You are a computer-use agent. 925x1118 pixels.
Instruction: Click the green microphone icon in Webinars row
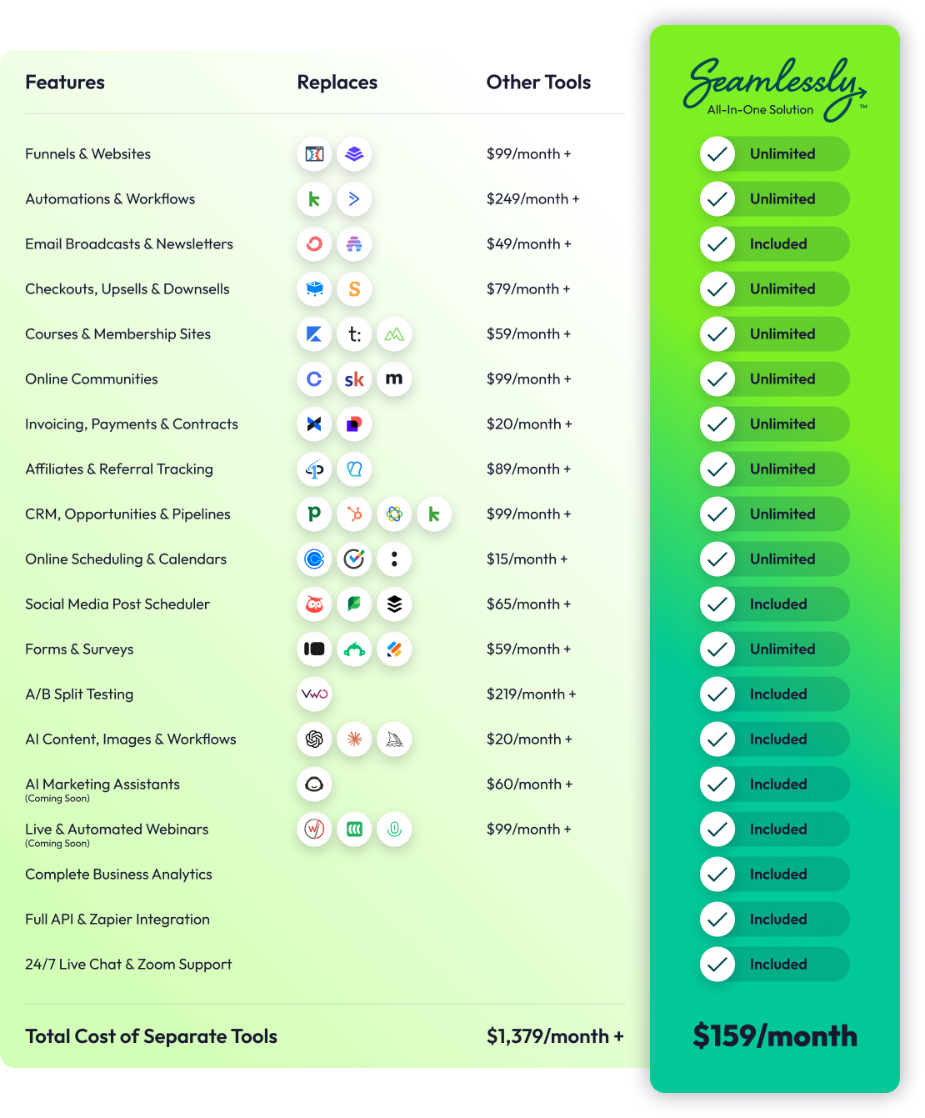click(x=394, y=830)
